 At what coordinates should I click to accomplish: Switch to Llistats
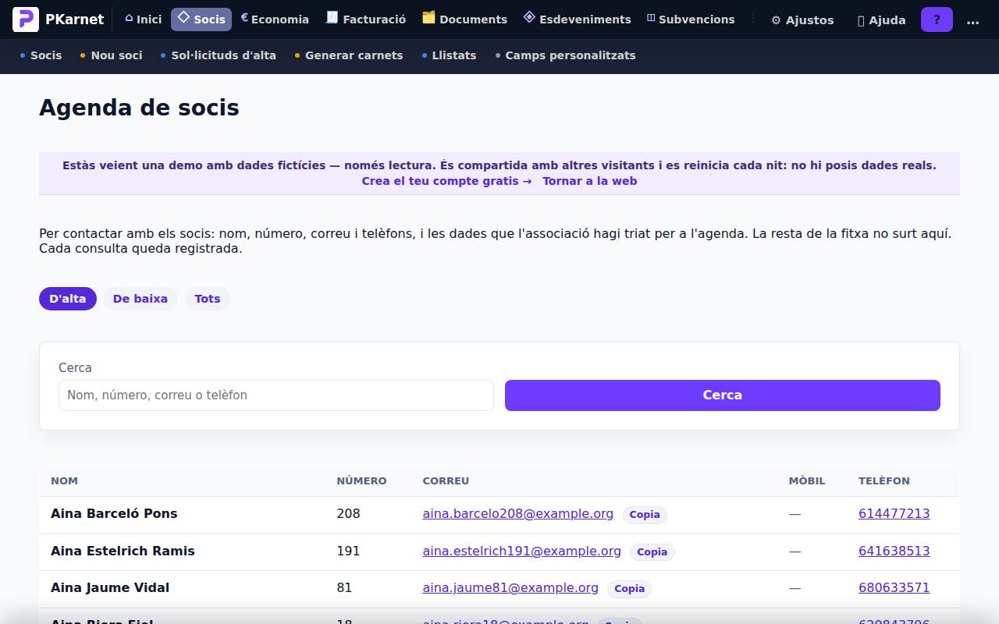449,55
